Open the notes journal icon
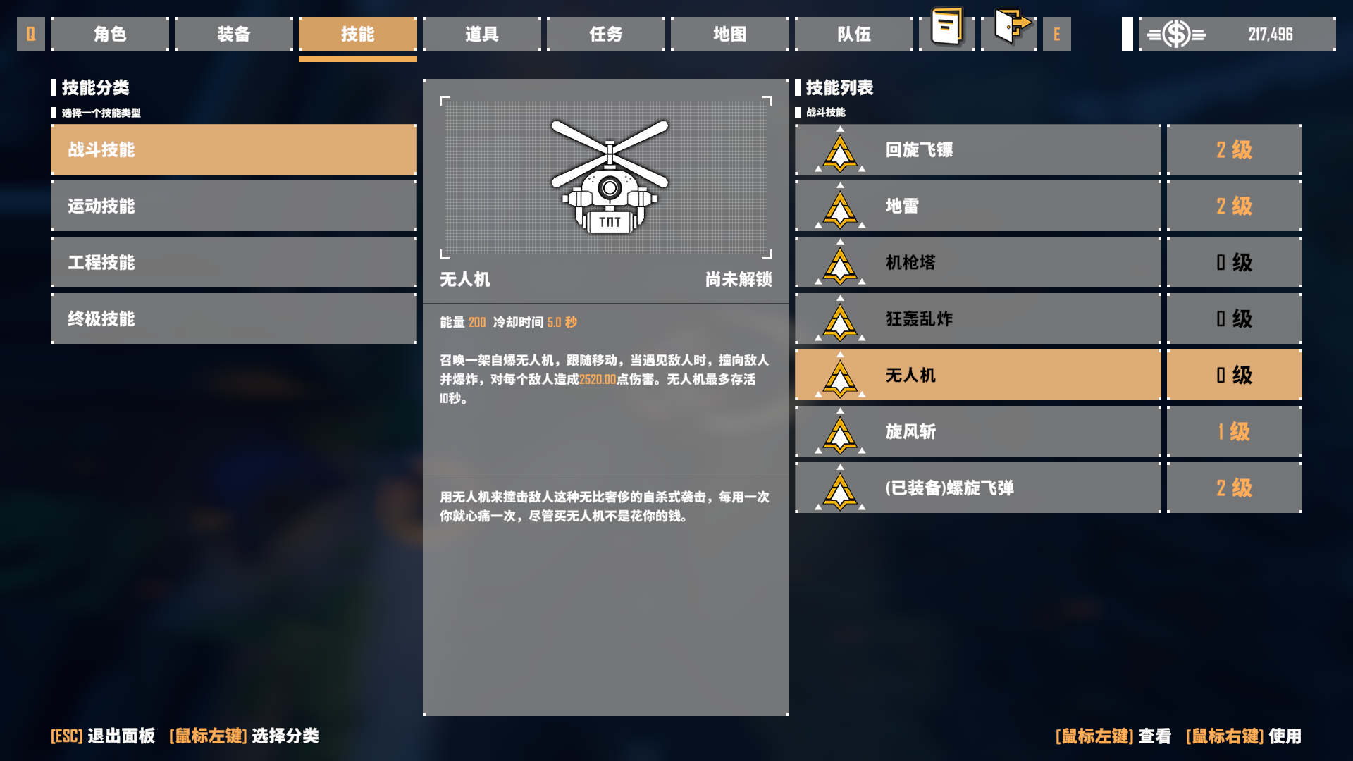 947,27
